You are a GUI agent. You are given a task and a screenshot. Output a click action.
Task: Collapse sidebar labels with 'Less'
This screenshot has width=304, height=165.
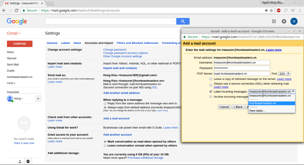coord(11,83)
